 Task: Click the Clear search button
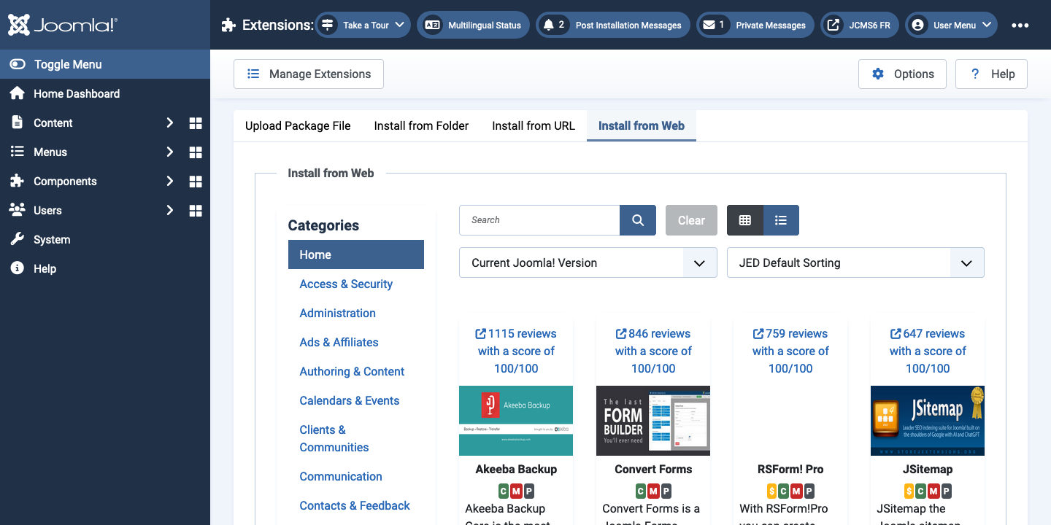click(x=691, y=220)
